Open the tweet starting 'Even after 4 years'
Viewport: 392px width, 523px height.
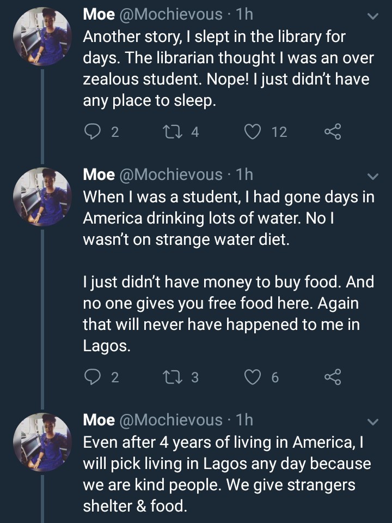[226, 474]
